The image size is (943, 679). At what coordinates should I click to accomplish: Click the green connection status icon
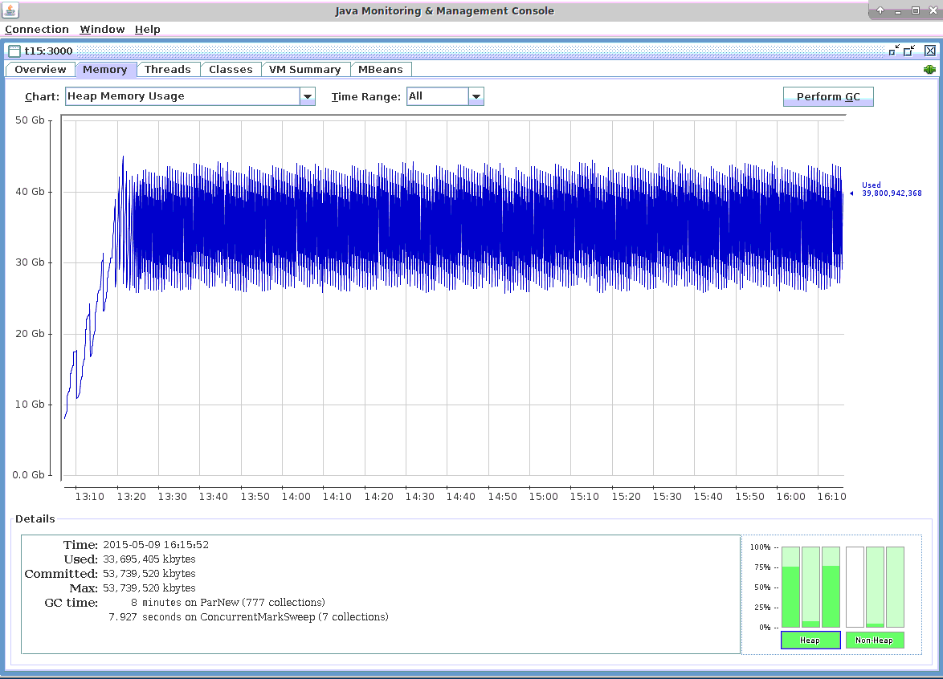[x=929, y=70]
